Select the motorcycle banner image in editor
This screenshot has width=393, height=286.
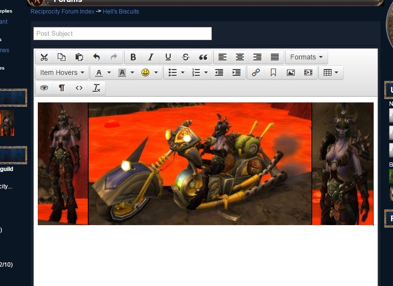tap(205, 164)
